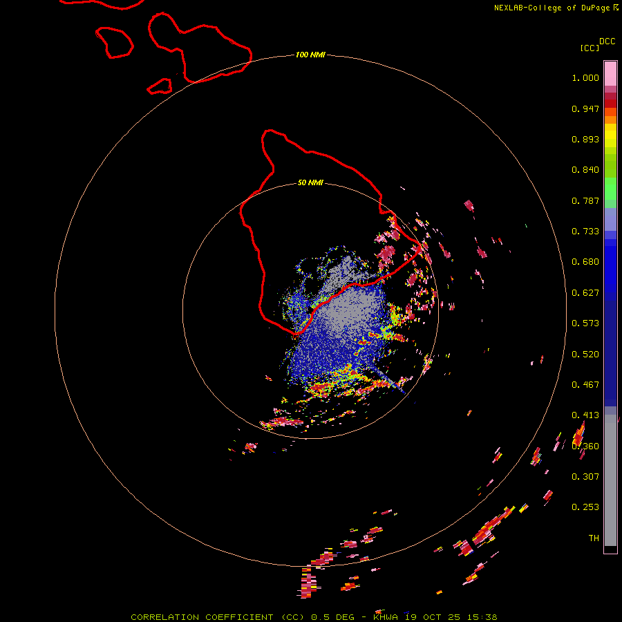
Task: Click the TH threshold label
Action: click(x=594, y=538)
